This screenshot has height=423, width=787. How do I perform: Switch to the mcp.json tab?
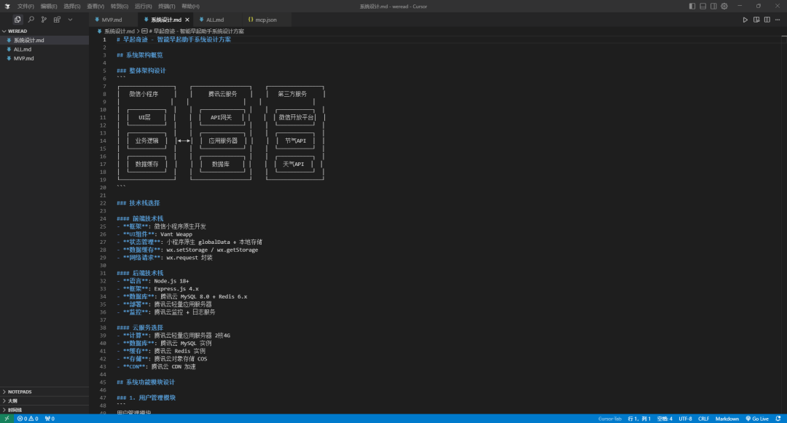[265, 20]
